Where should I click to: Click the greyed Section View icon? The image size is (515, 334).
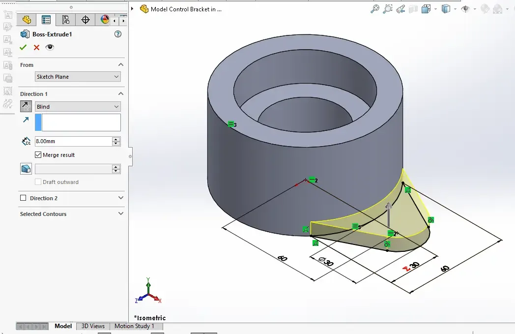tap(413, 9)
